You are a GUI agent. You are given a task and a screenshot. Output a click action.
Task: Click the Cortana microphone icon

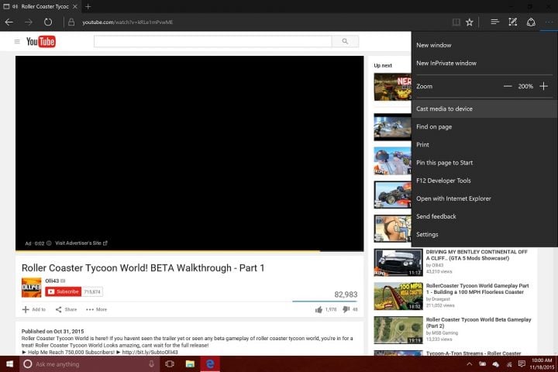(x=151, y=363)
